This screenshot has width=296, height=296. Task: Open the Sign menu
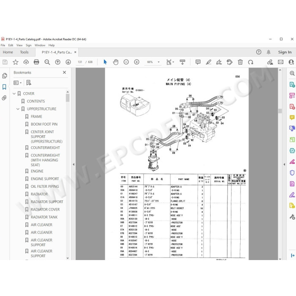point(28,45)
